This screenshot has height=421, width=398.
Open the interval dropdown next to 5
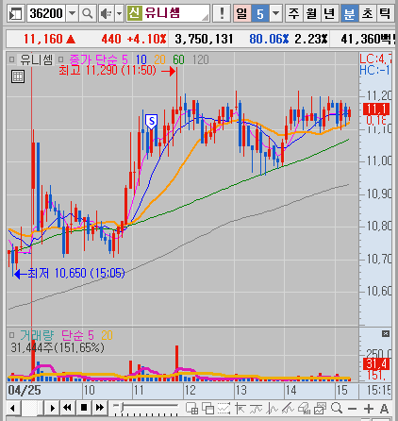click(275, 13)
